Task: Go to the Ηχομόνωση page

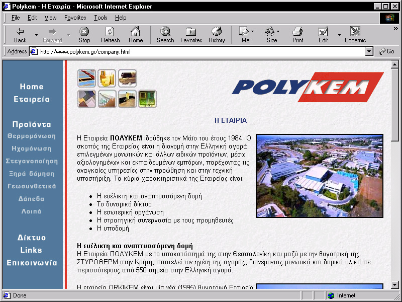Action: [x=32, y=148]
